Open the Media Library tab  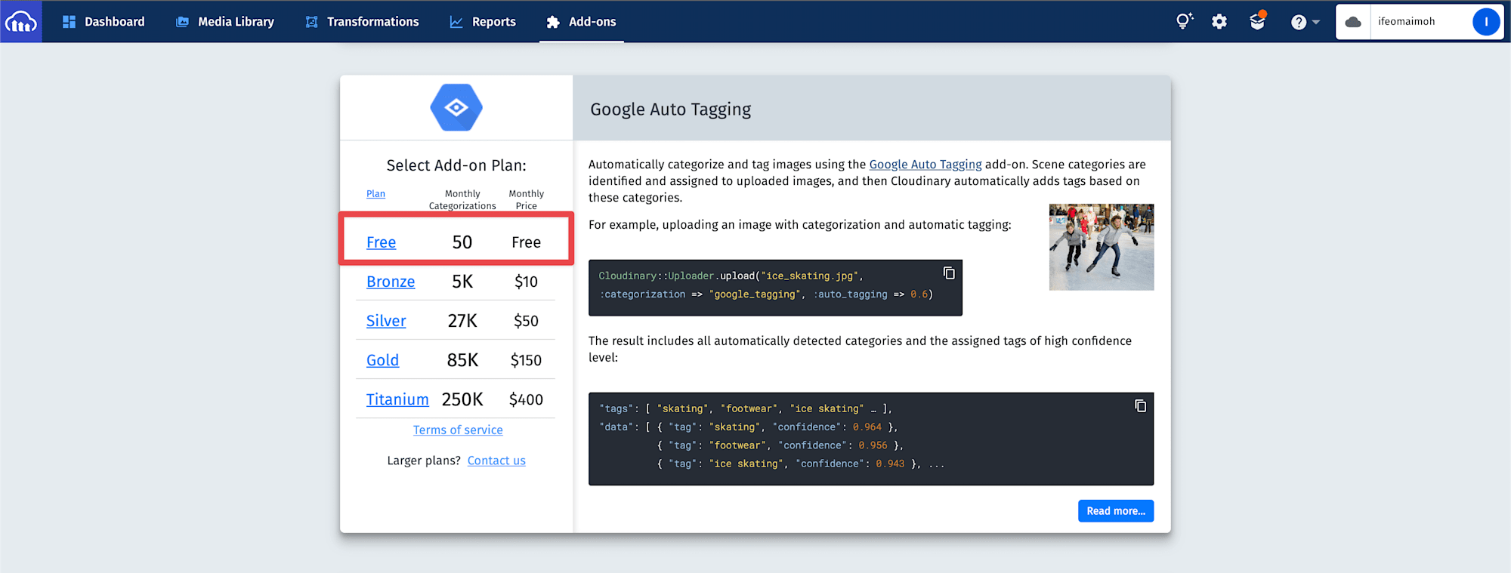(225, 22)
